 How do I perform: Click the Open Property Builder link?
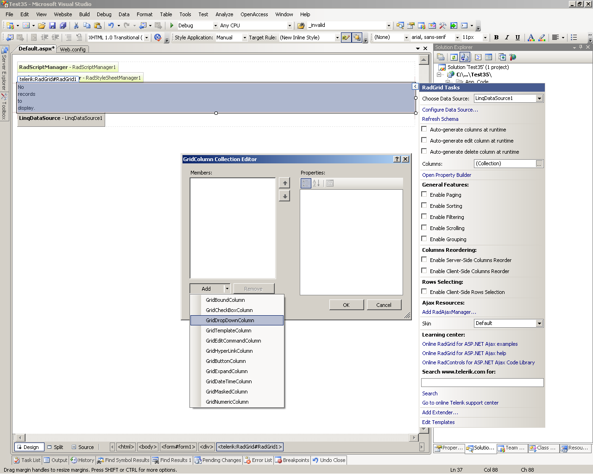tap(447, 175)
